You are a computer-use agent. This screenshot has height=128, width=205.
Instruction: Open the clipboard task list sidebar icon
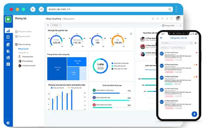coord(8,37)
